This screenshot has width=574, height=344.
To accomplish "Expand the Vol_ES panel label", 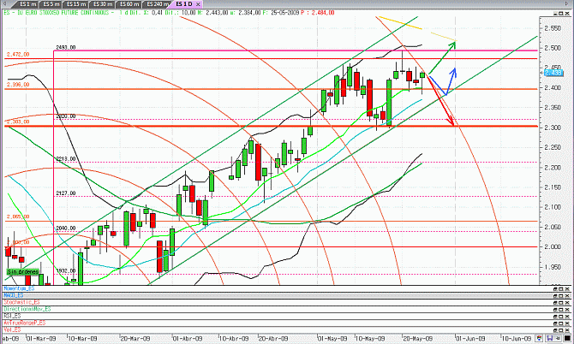I will pos(12,329).
